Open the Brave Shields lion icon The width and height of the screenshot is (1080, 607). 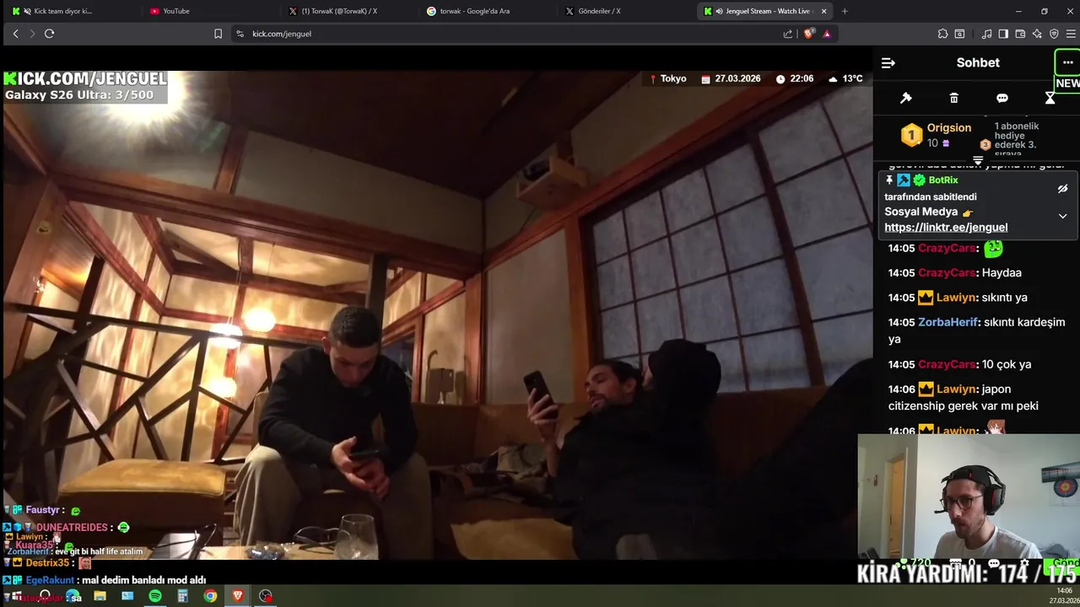[809, 34]
